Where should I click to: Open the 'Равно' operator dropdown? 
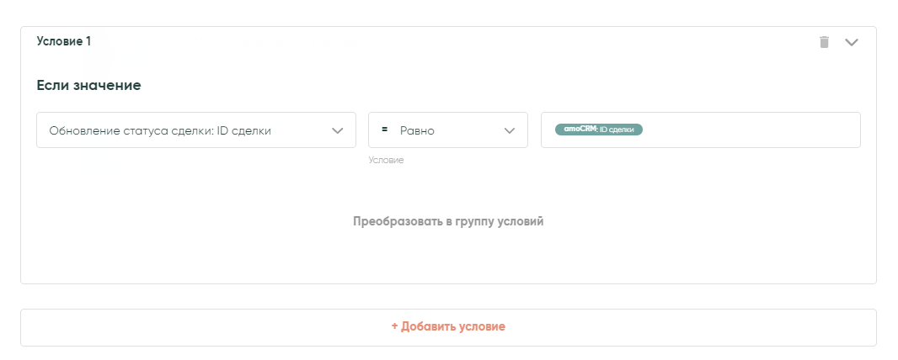tap(447, 130)
